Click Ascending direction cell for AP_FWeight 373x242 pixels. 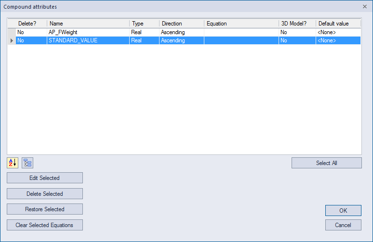tap(182, 32)
